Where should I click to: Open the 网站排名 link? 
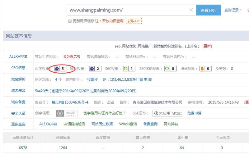click(x=171, y=124)
